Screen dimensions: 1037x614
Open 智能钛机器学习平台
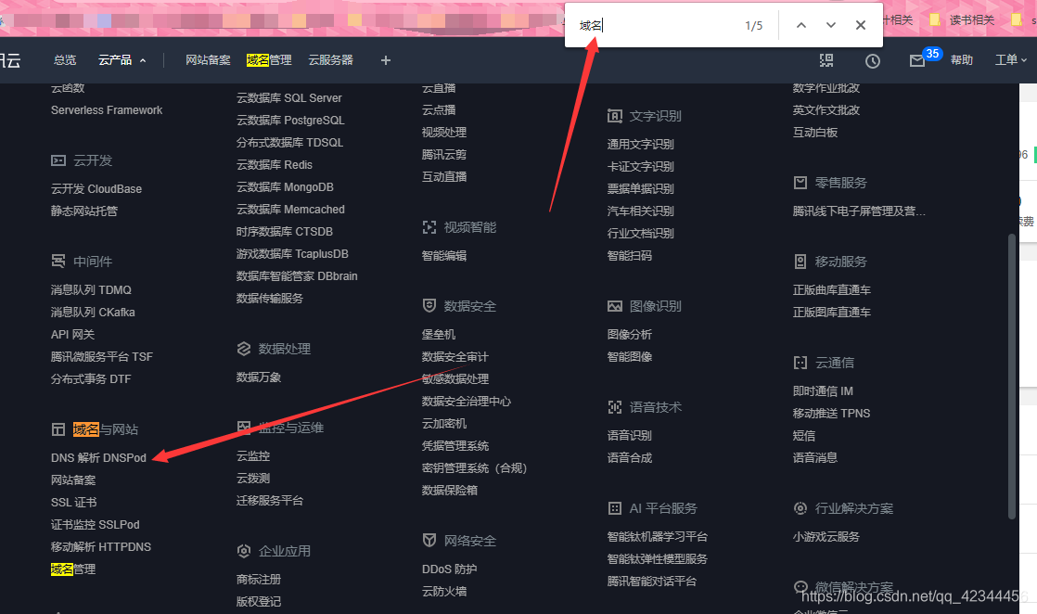(658, 537)
